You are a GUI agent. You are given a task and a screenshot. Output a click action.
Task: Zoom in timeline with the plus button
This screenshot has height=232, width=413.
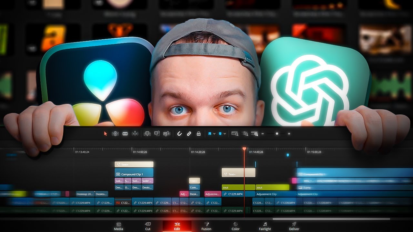[x=289, y=134]
